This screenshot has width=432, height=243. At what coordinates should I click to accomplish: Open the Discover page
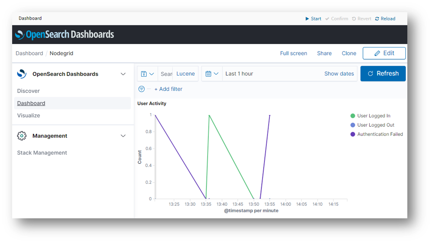28,91
